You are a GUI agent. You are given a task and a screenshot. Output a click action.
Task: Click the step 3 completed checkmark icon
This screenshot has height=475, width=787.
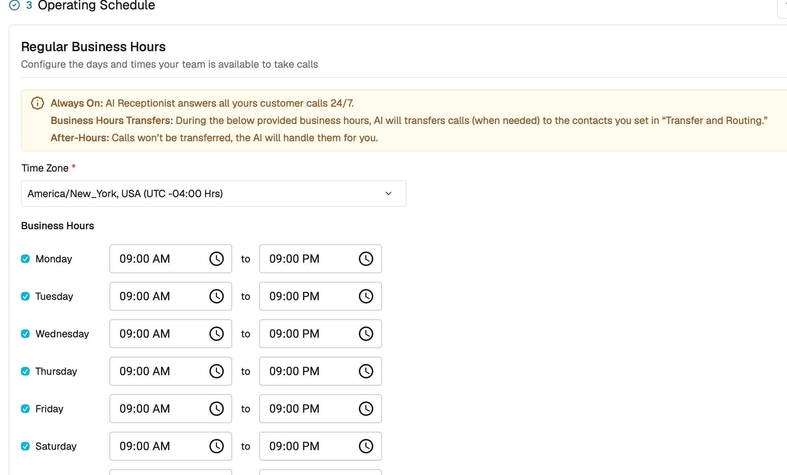pyautogui.click(x=14, y=5)
